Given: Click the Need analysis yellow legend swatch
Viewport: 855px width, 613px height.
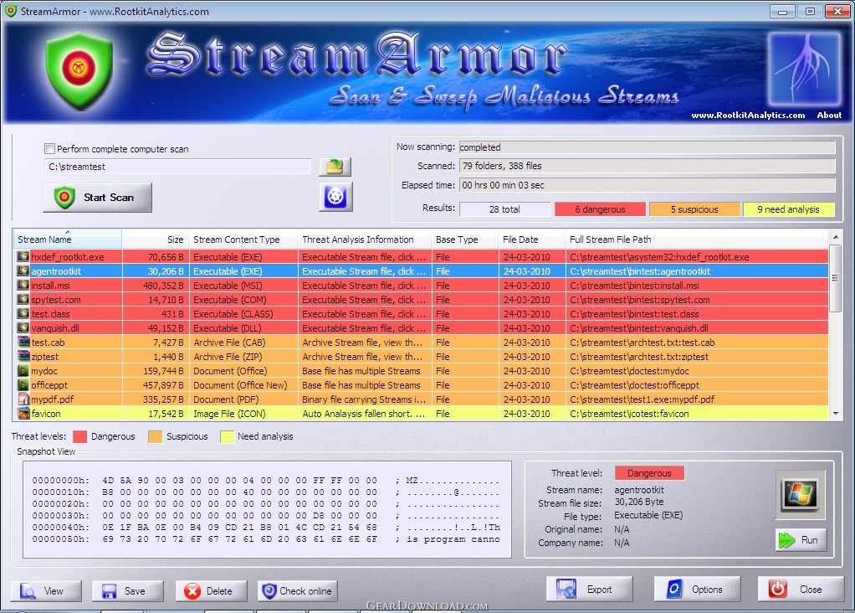Looking at the screenshot, I should 227,436.
